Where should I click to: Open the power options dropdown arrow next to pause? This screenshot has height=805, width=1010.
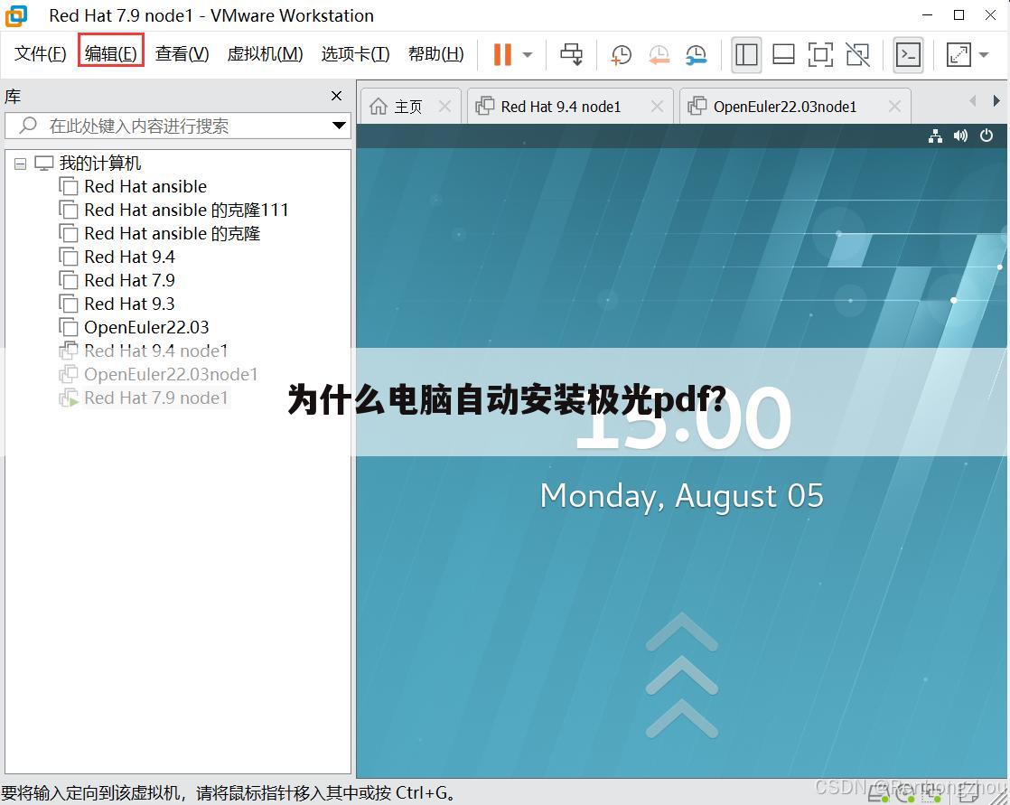[x=528, y=55]
